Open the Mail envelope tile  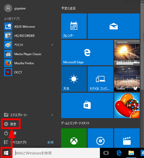pos(114,26)
